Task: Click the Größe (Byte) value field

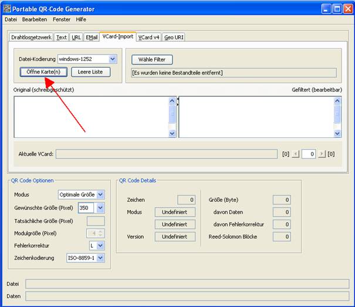Action: click(x=282, y=200)
